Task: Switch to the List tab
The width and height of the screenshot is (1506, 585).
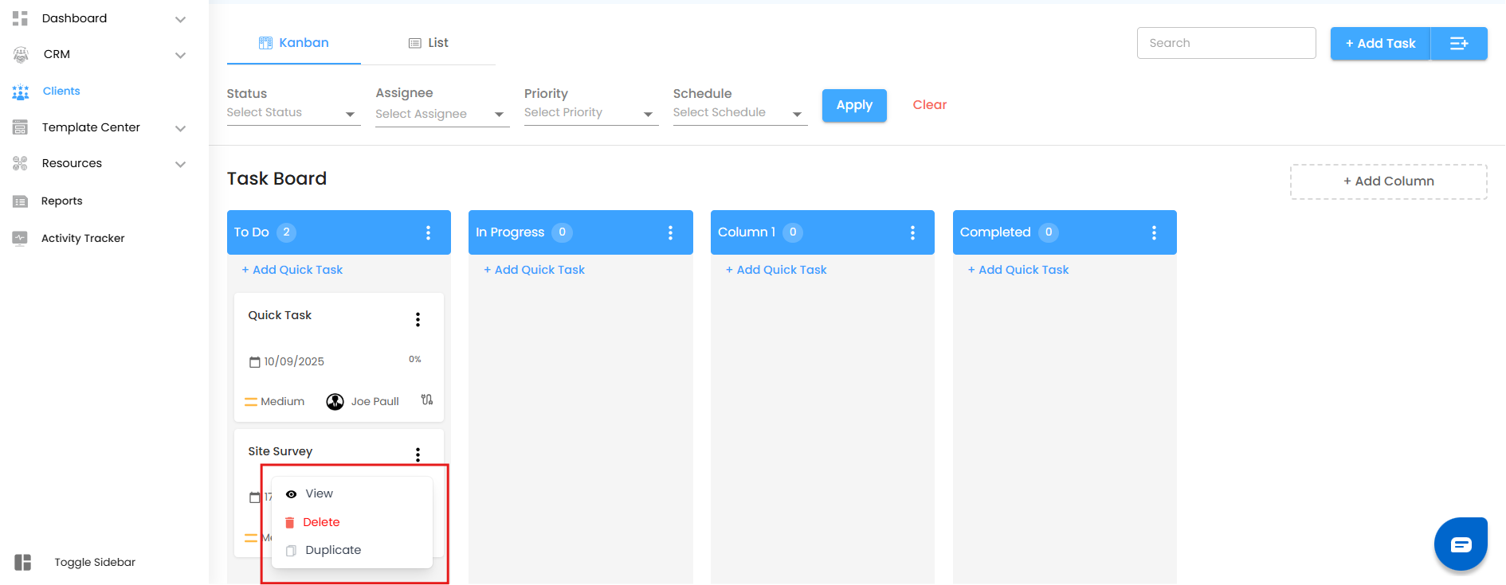Action: [x=429, y=43]
